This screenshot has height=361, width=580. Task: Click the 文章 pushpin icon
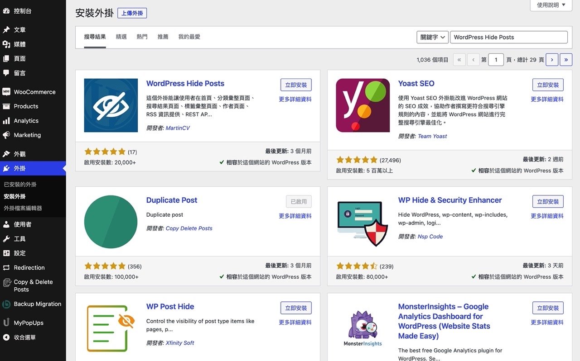click(6, 30)
